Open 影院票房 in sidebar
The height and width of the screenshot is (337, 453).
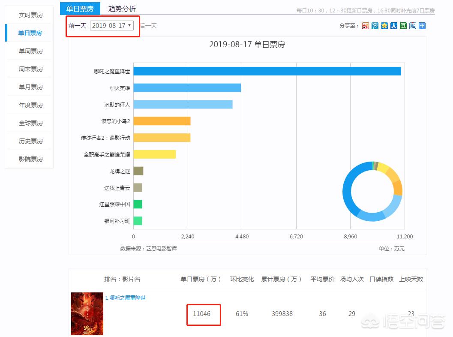[x=30, y=159]
